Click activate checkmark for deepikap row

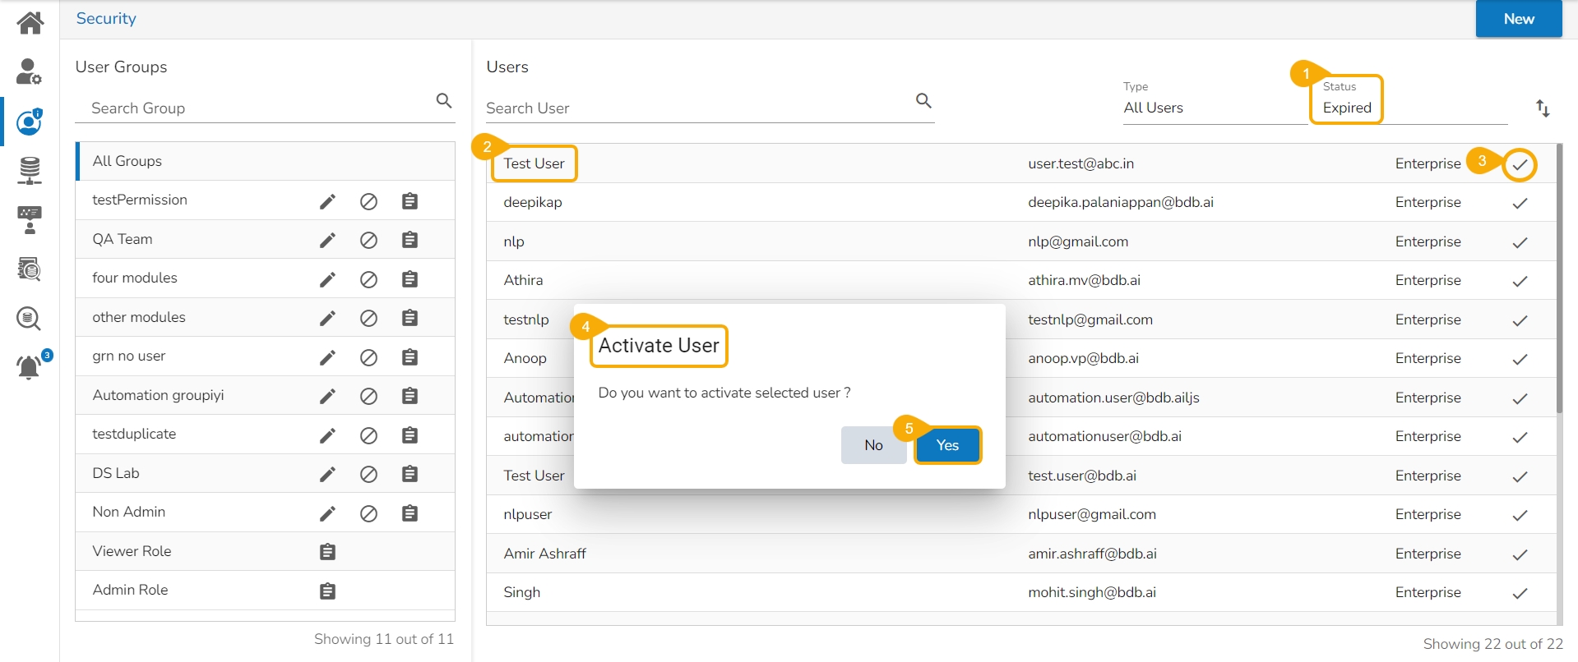click(x=1520, y=203)
